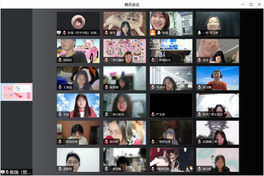The width and height of the screenshot is (264, 176).
Task: Maximize the 腾讯会议 window
Action: [x=251, y=4]
